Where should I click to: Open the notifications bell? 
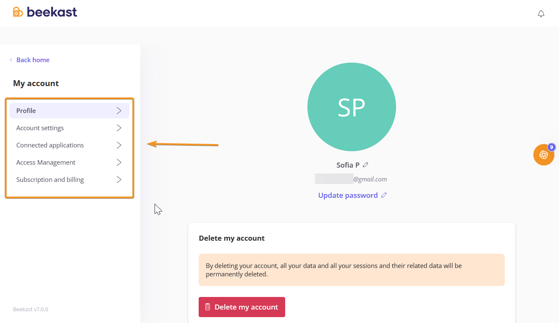[x=541, y=14]
